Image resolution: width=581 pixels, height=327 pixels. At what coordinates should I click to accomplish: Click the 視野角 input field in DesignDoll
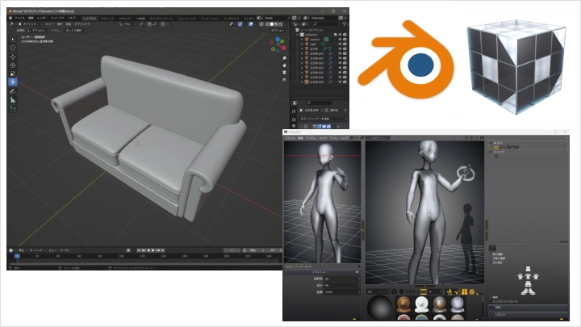(341, 279)
